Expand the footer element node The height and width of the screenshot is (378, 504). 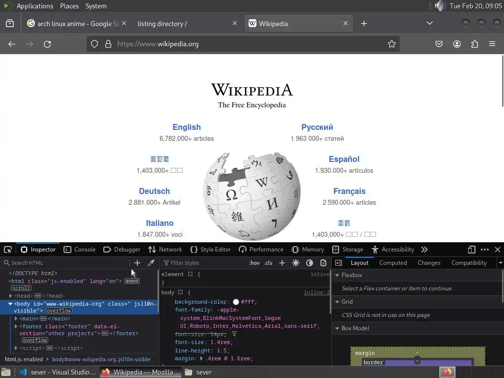coord(16,326)
